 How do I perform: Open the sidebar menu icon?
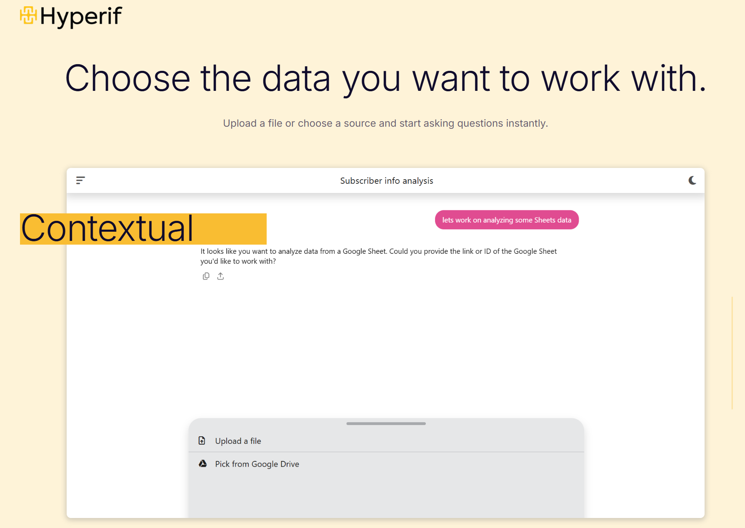(x=80, y=180)
